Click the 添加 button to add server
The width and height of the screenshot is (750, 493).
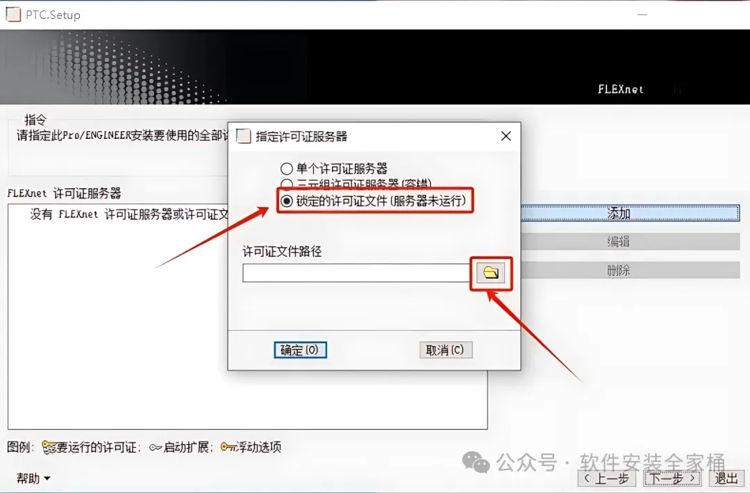click(x=631, y=213)
